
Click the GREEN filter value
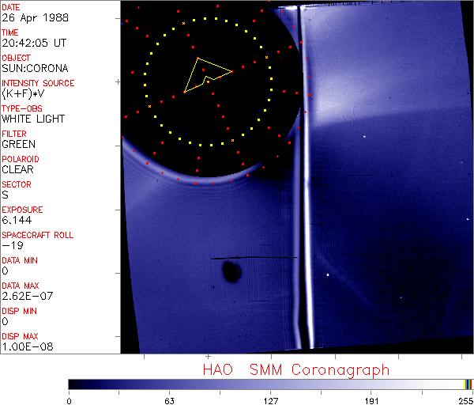click(18, 144)
